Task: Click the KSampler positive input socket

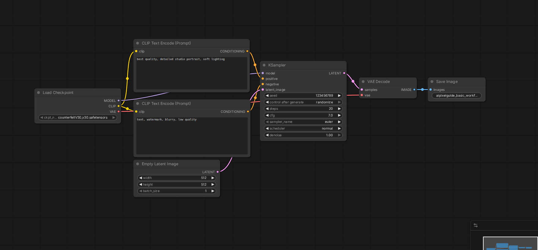Action: tap(263, 79)
